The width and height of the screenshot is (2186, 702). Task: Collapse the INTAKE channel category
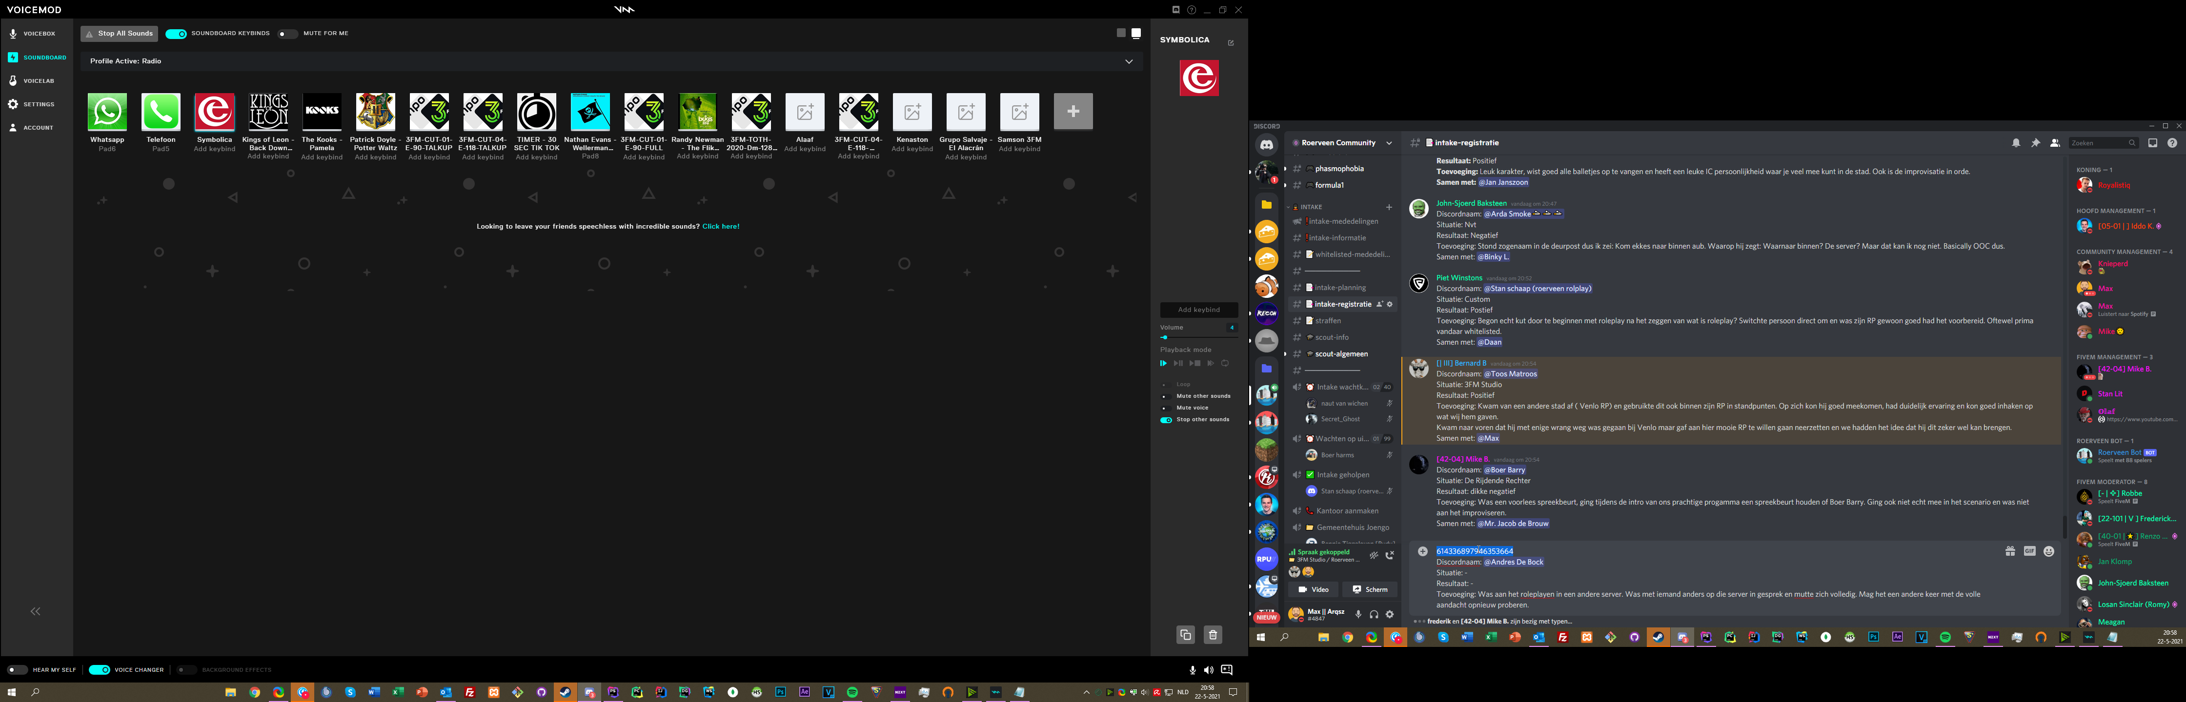[x=1311, y=207]
